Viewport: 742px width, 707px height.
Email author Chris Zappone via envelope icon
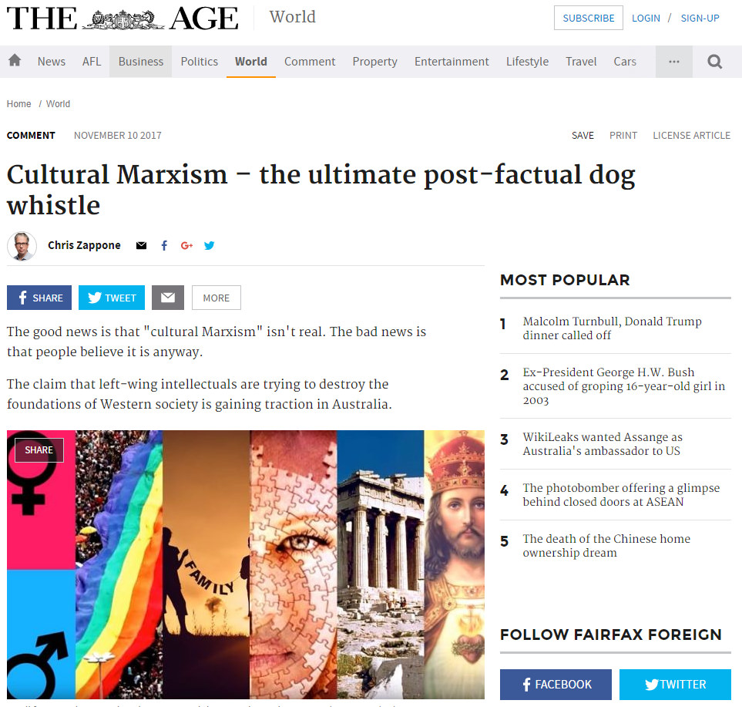point(141,245)
